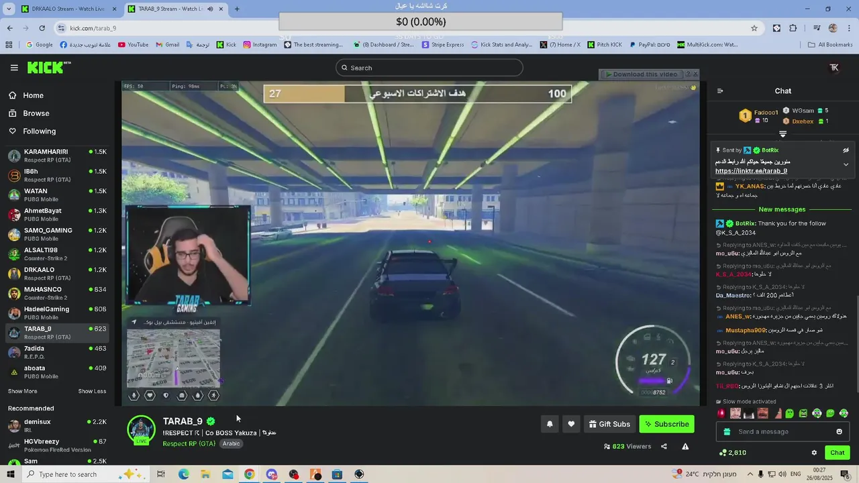
Task: Open the emoji picker in chat box
Action: point(839,432)
